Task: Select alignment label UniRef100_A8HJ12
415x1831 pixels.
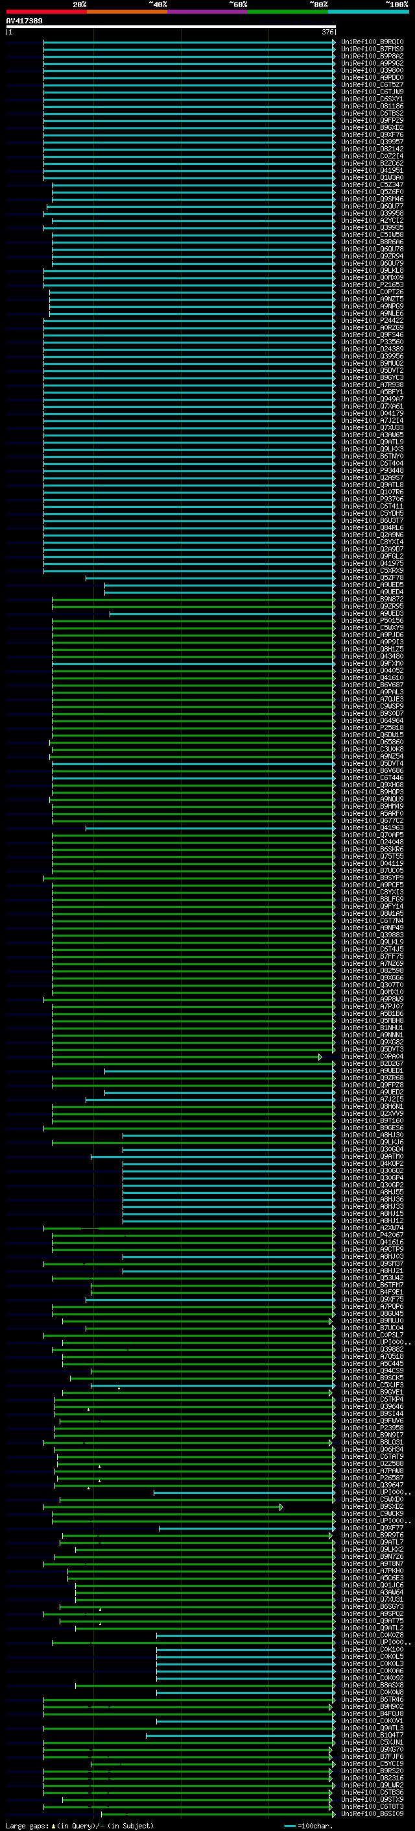Action: [372, 1221]
